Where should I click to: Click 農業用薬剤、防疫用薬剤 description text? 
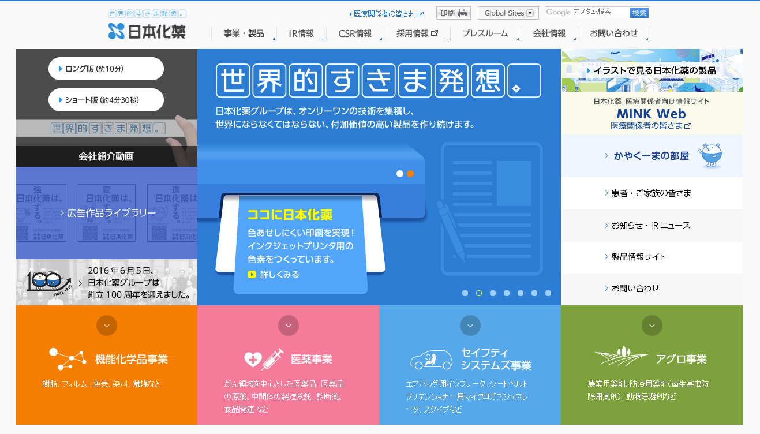pos(649,390)
